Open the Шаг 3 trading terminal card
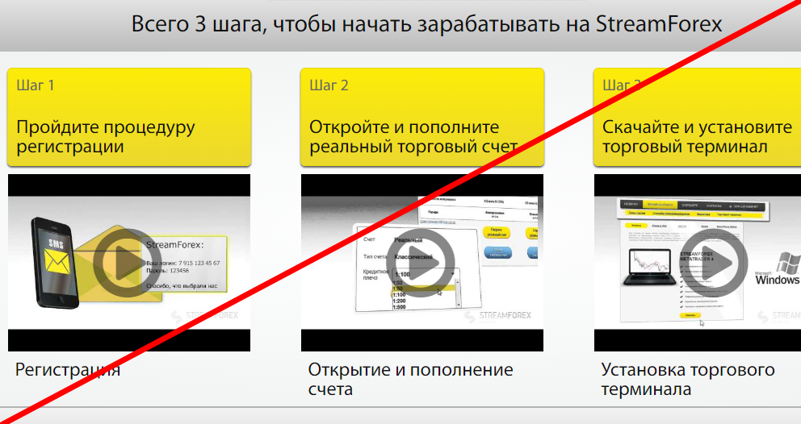 point(697,118)
